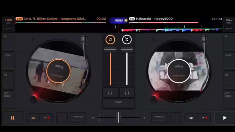Open the right deck SAMPLER

159,118
